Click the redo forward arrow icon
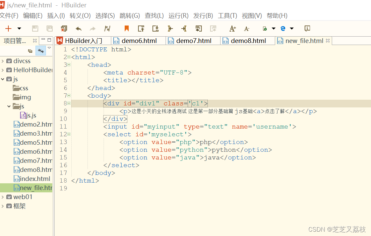The height and width of the screenshot is (236, 371). click(x=92, y=29)
